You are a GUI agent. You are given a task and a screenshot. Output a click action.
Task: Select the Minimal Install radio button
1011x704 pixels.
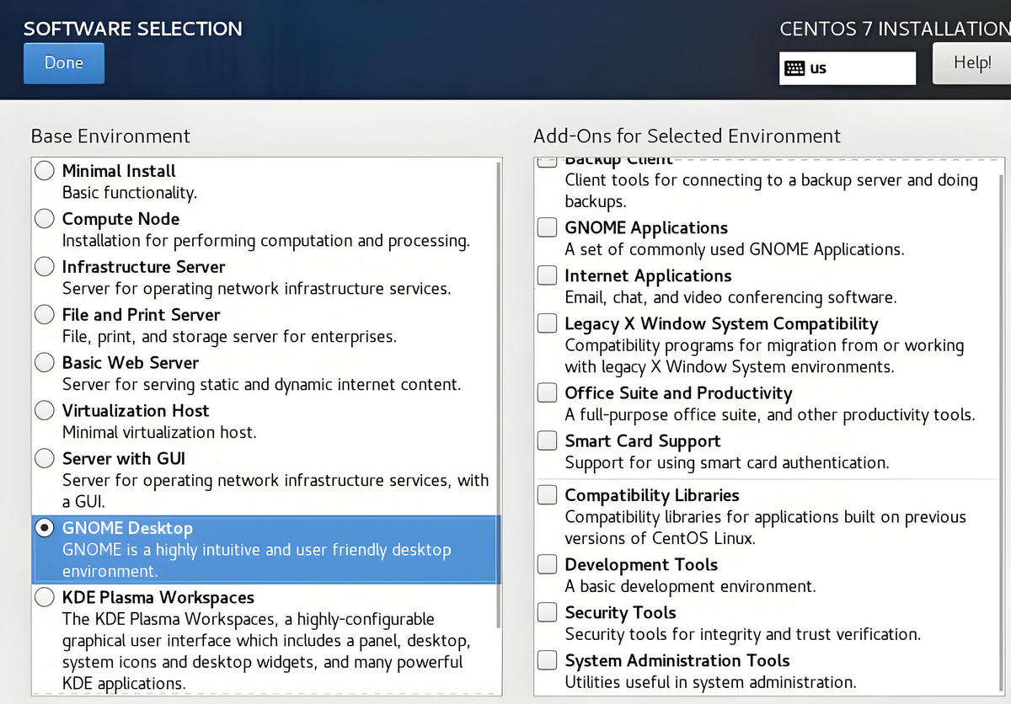[45, 171]
